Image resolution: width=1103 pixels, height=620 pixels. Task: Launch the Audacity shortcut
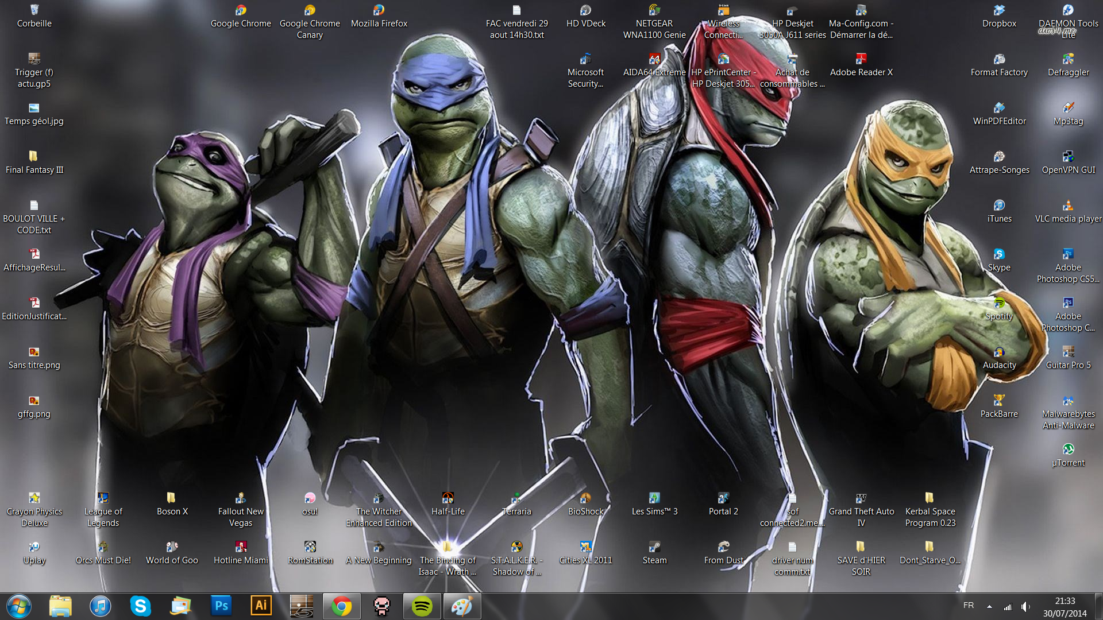pos(999,358)
